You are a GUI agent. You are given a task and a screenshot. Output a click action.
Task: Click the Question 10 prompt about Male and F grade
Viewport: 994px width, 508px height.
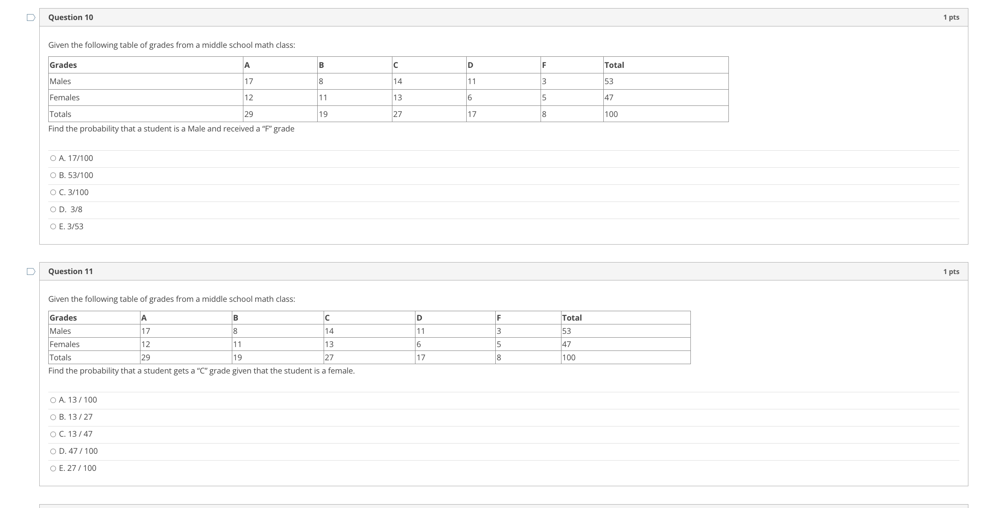pos(171,129)
